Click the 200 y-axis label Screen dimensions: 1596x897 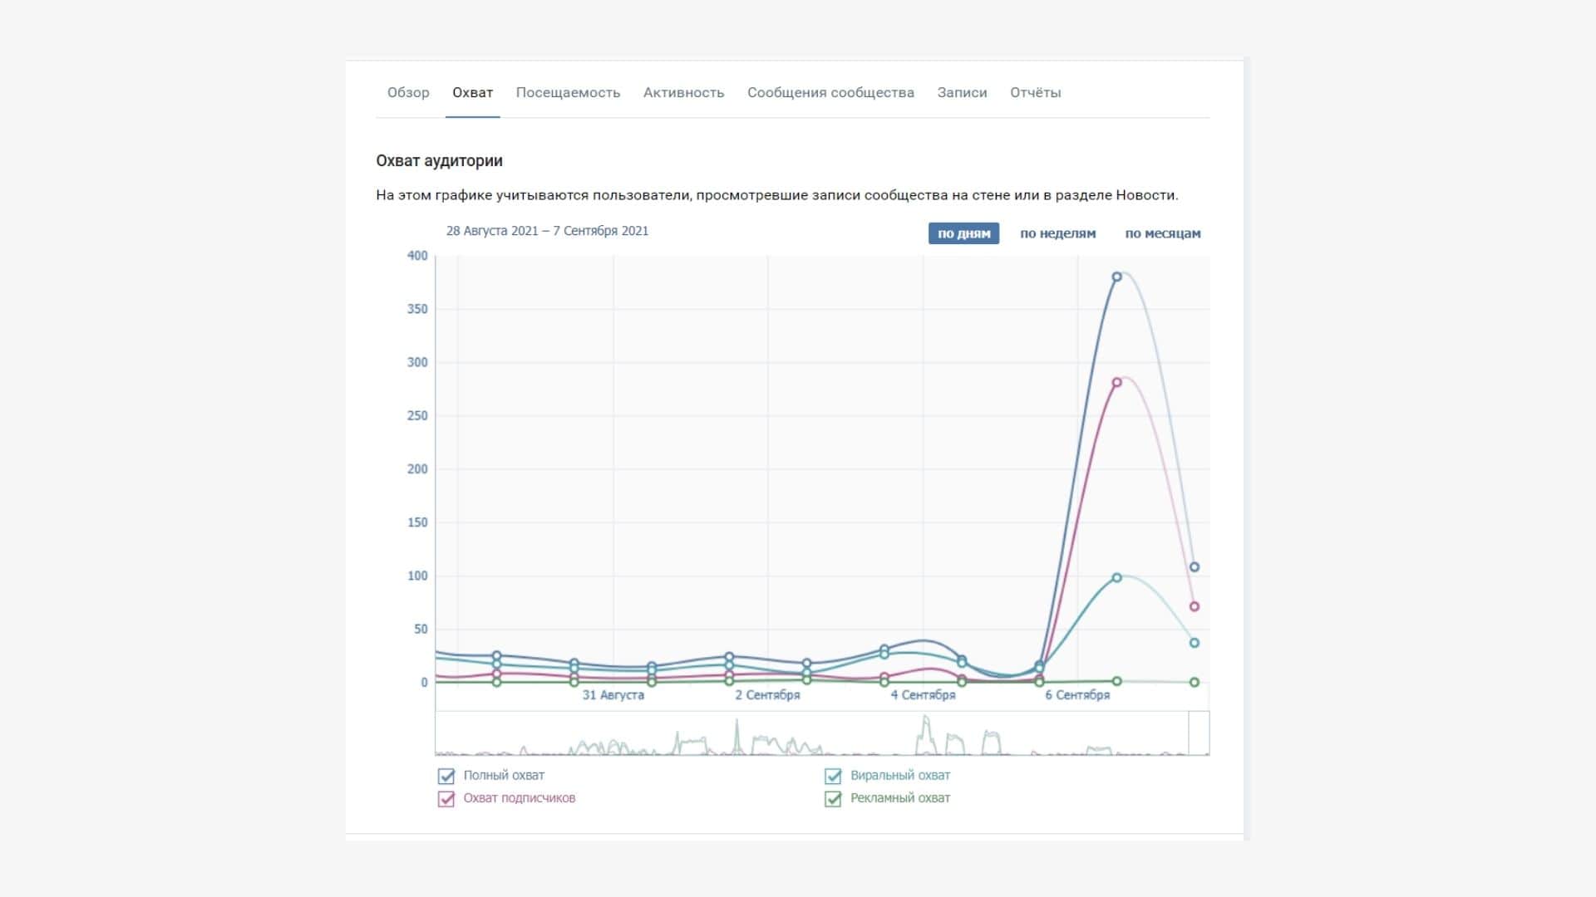point(417,469)
